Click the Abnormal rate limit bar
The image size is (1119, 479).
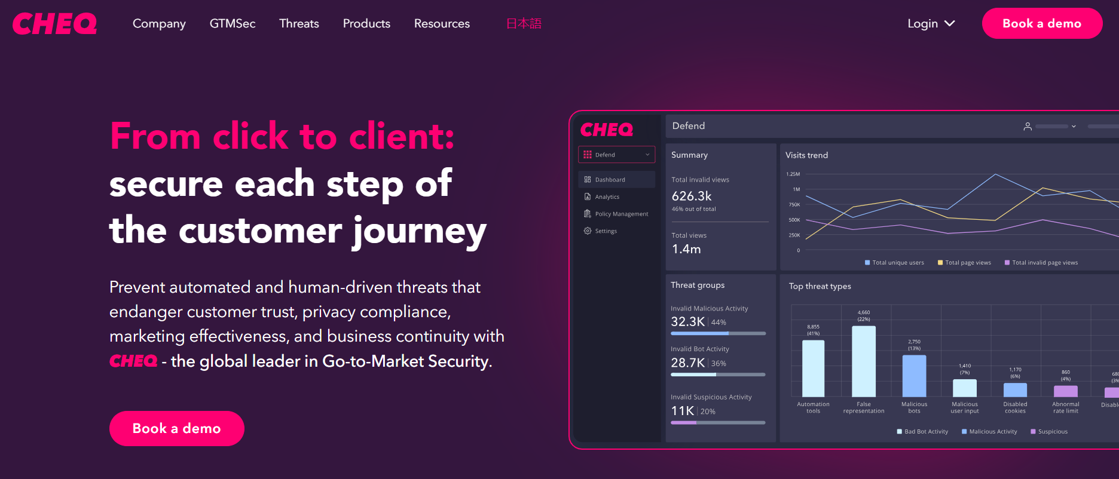(x=1066, y=391)
